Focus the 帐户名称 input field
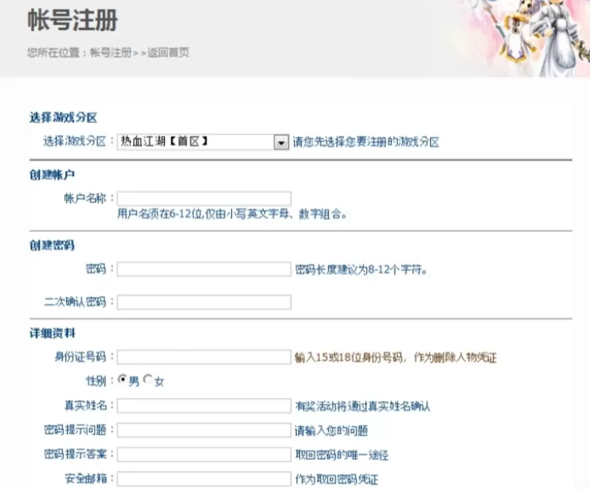Image resolution: width=590 pixels, height=489 pixels. click(x=204, y=199)
